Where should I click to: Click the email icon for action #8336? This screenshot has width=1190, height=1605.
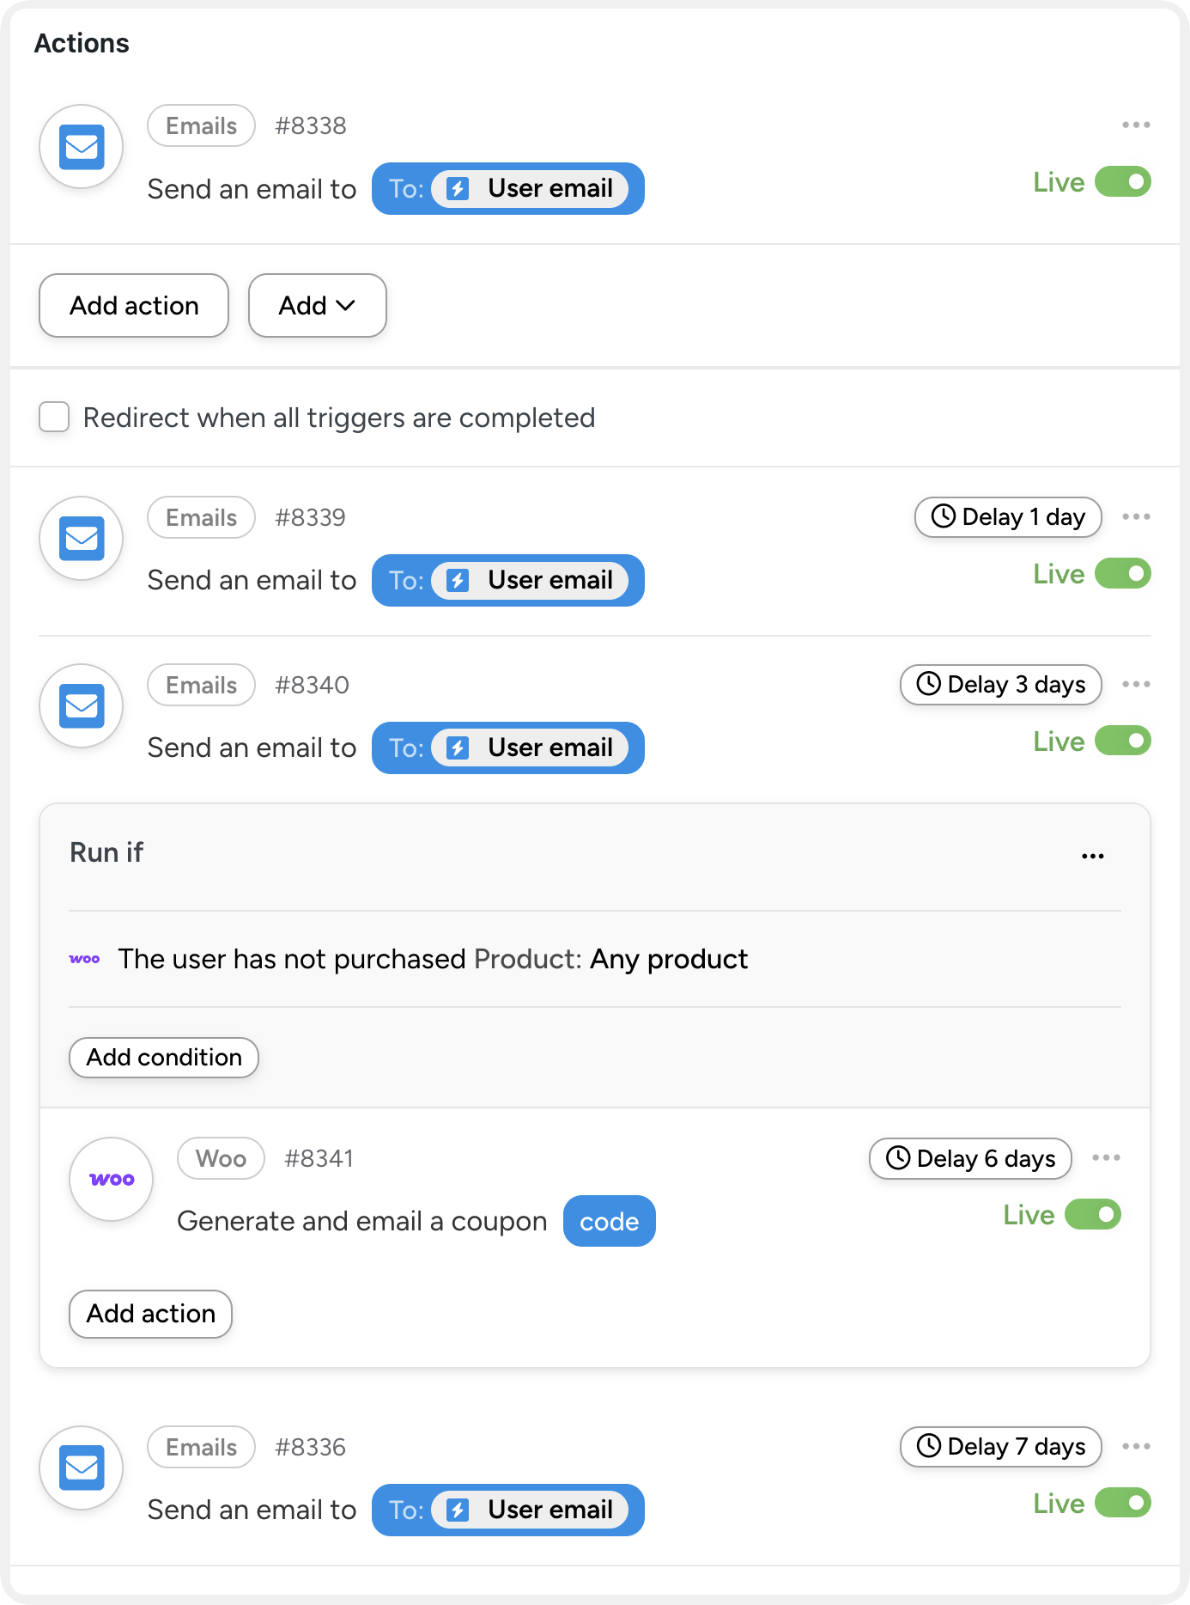(x=82, y=1468)
